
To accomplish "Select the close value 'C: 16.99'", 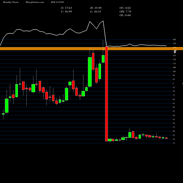I will pyautogui.click(x=67, y=11).
